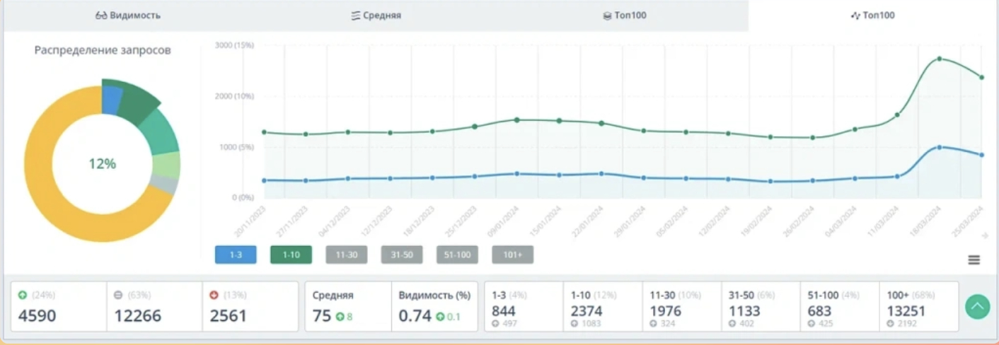The image size is (999, 345).
Task: Click the 2561 declined queries card
Action: (250, 306)
